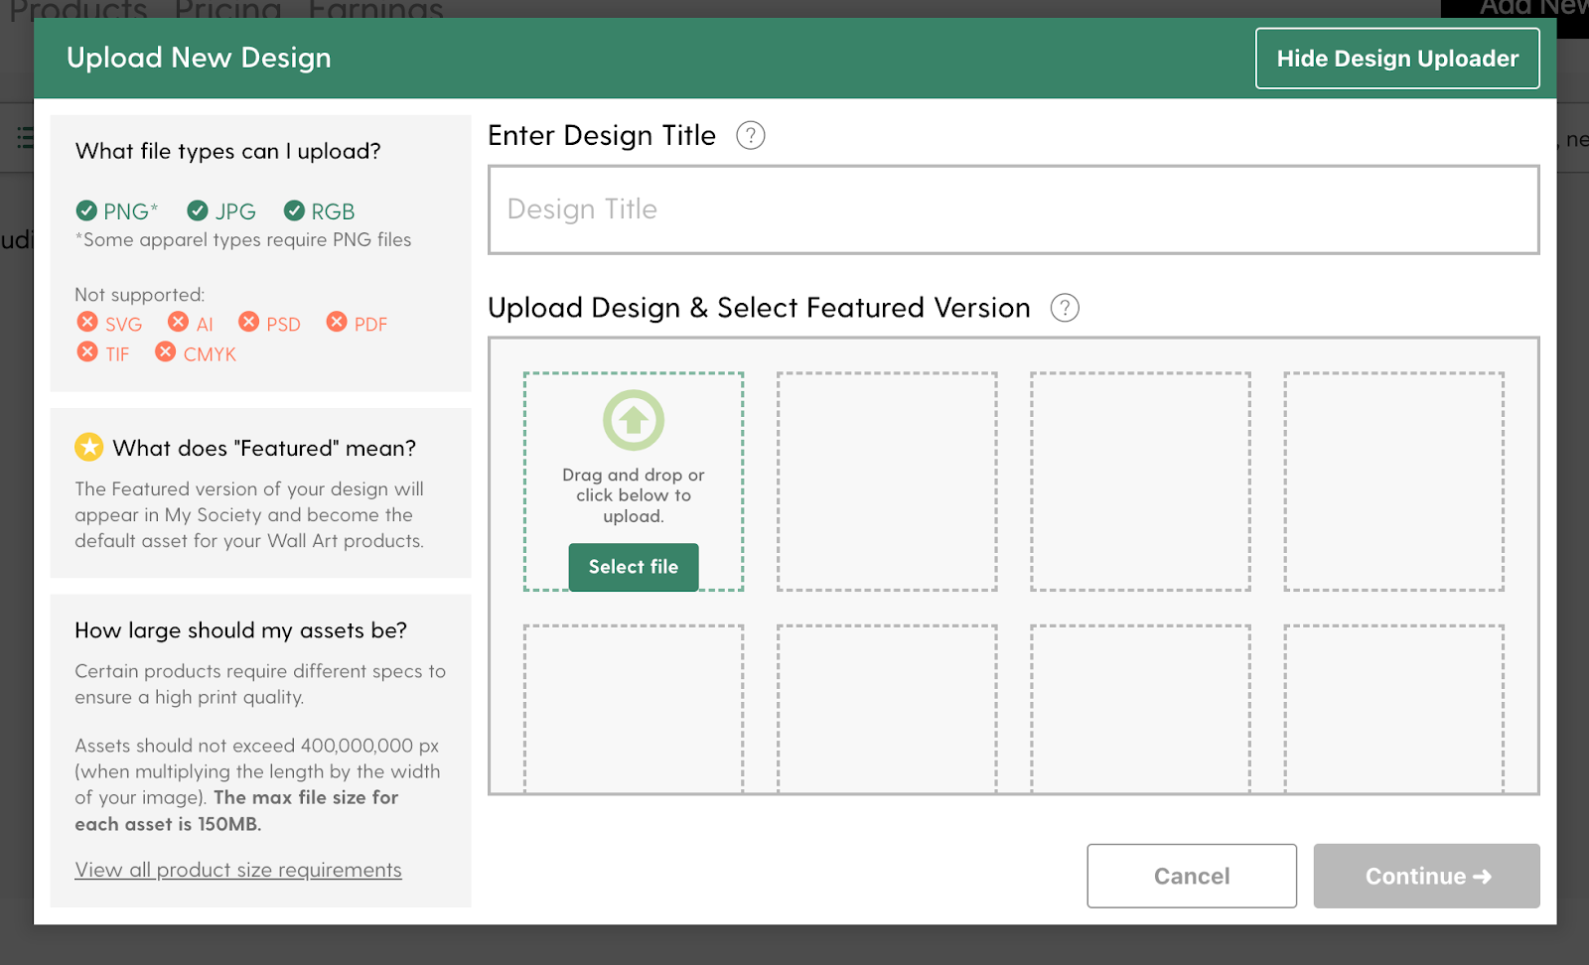Click the red X icon beside CMYK
1589x965 pixels.
[166, 351]
